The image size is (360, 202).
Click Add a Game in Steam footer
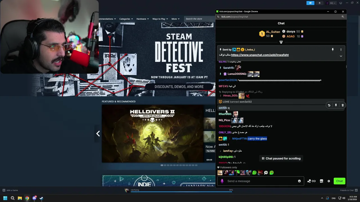[10, 190]
